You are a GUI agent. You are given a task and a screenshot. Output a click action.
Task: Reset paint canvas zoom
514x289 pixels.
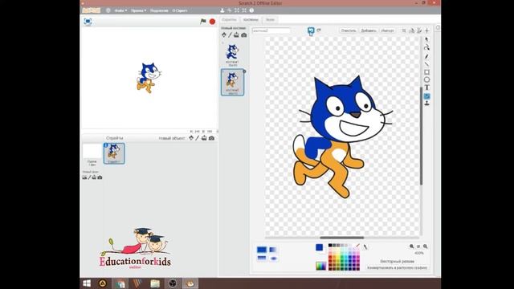click(418, 246)
